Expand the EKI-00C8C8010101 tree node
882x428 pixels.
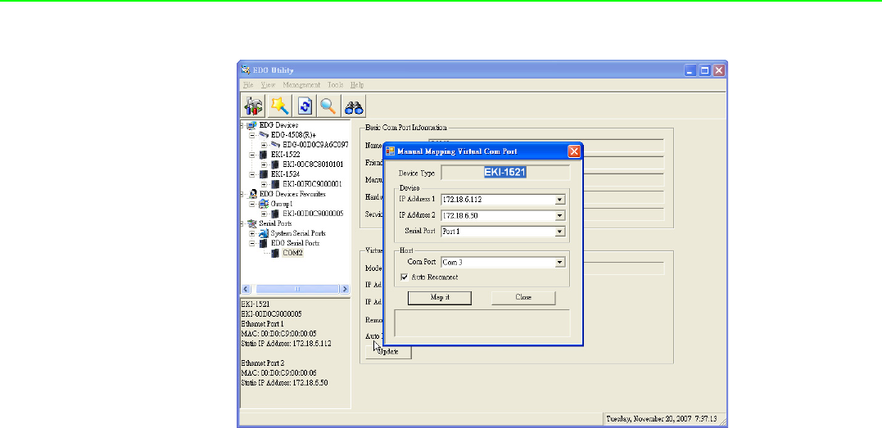[x=264, y=164]
